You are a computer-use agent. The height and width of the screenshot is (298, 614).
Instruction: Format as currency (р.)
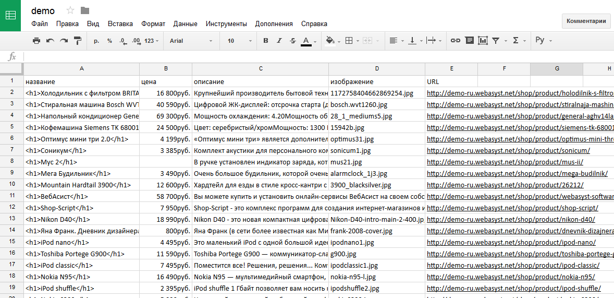96,41
